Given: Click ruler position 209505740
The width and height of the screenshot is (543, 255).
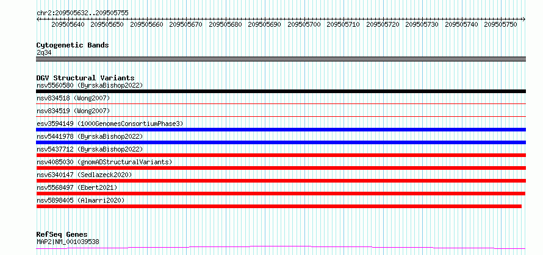Looking at the screenshot, I should click(x=461, y=24).
